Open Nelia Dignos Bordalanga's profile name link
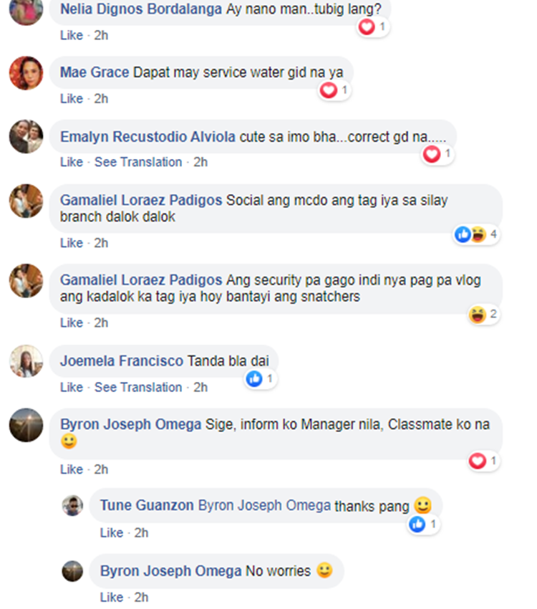This screenshot has width=537, height=609. pyautogui.click(x=141, y=10)
